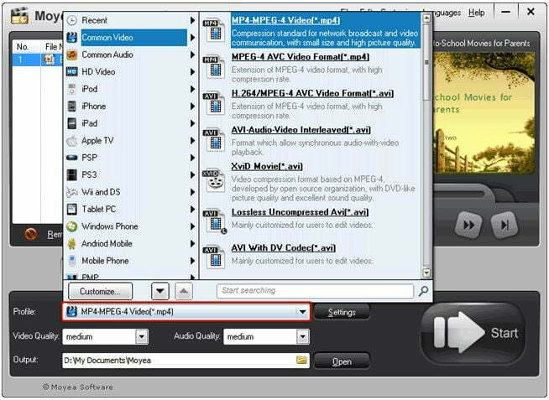Screen dimensions: 549x400
Task: Click the Mobile Phone icon
Action: pos(72,261)
